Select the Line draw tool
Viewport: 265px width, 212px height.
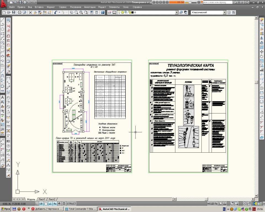click(x=2, y=20)
